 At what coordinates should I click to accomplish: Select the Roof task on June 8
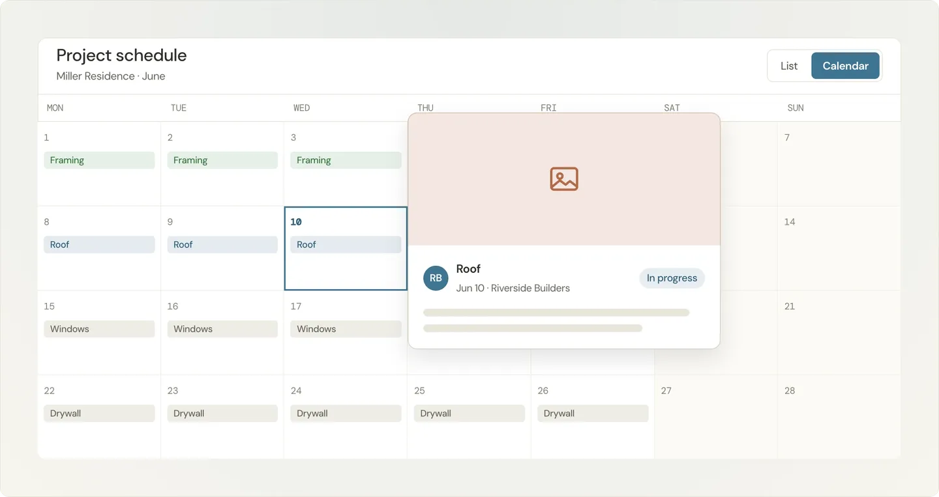(99, 245)
